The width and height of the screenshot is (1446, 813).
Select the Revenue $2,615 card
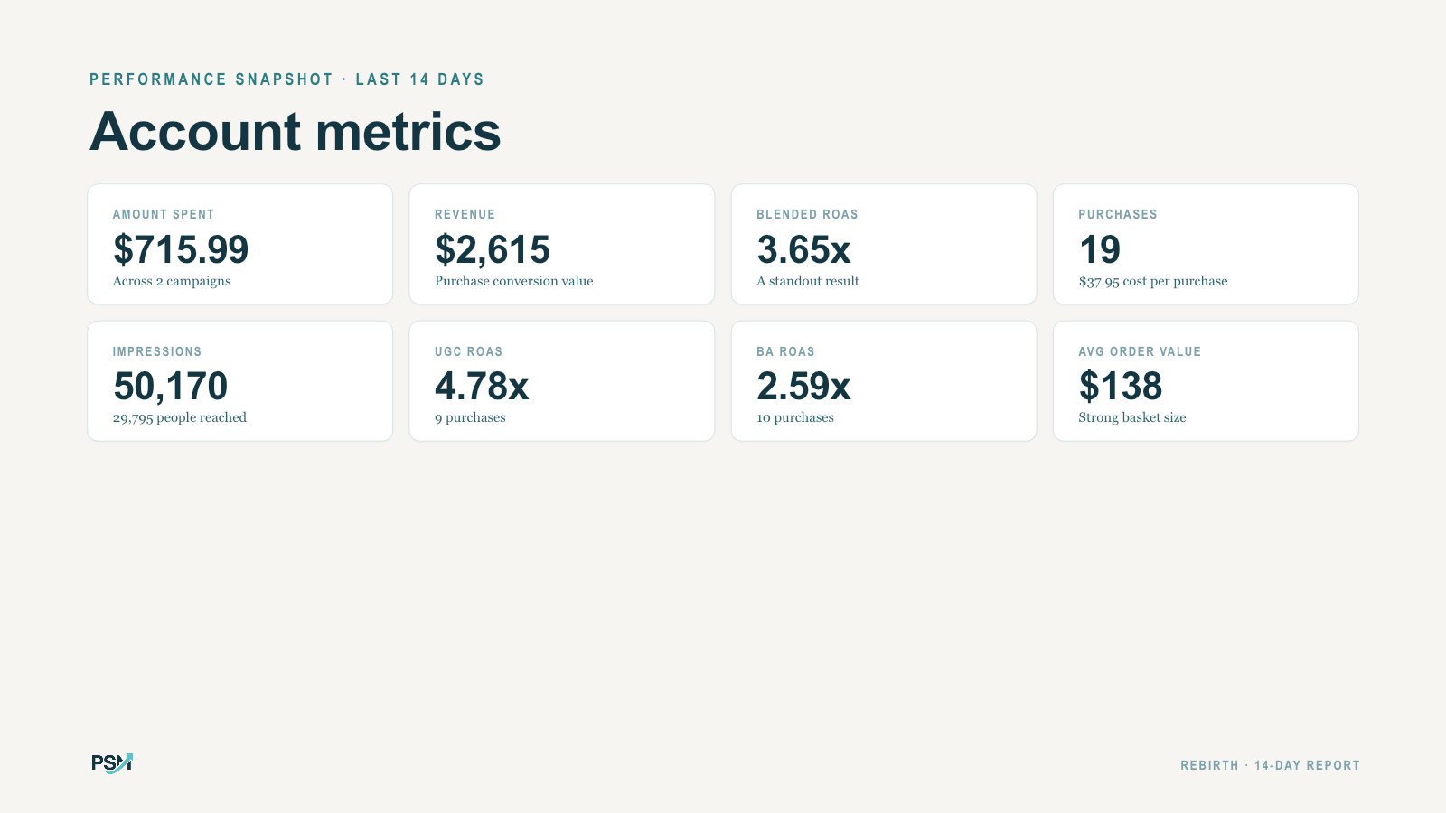pyautogui.click(x=562, y=244)
